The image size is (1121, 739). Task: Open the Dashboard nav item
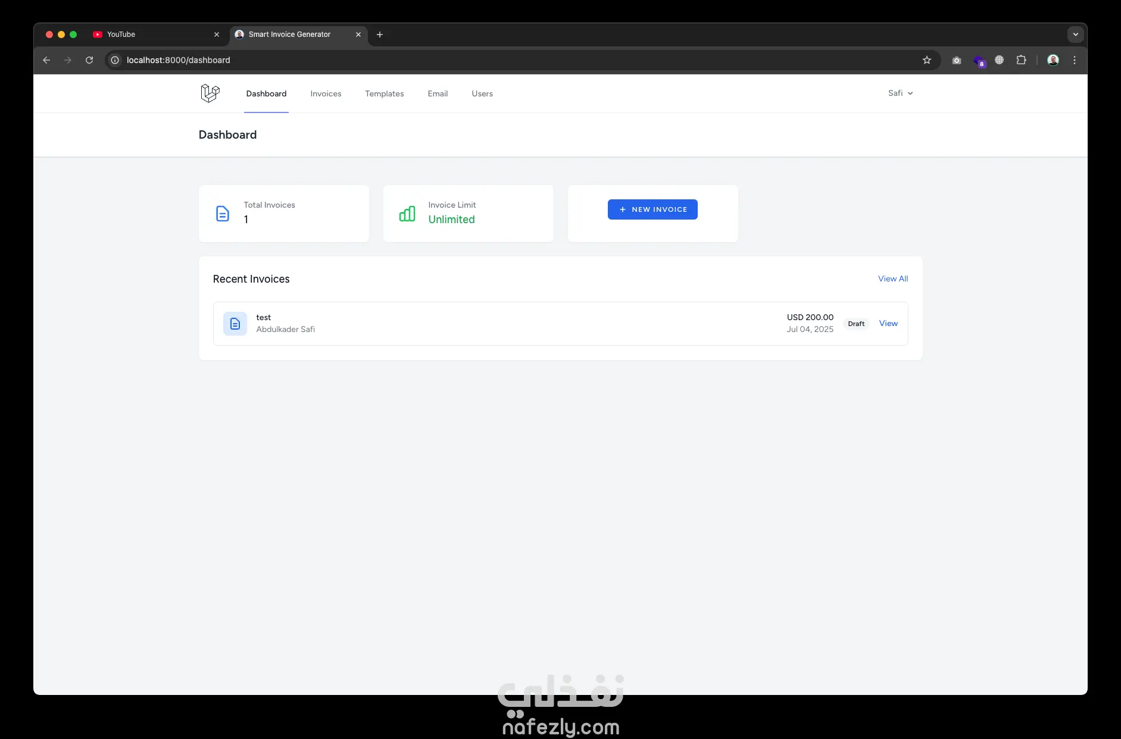click(266, 94)
